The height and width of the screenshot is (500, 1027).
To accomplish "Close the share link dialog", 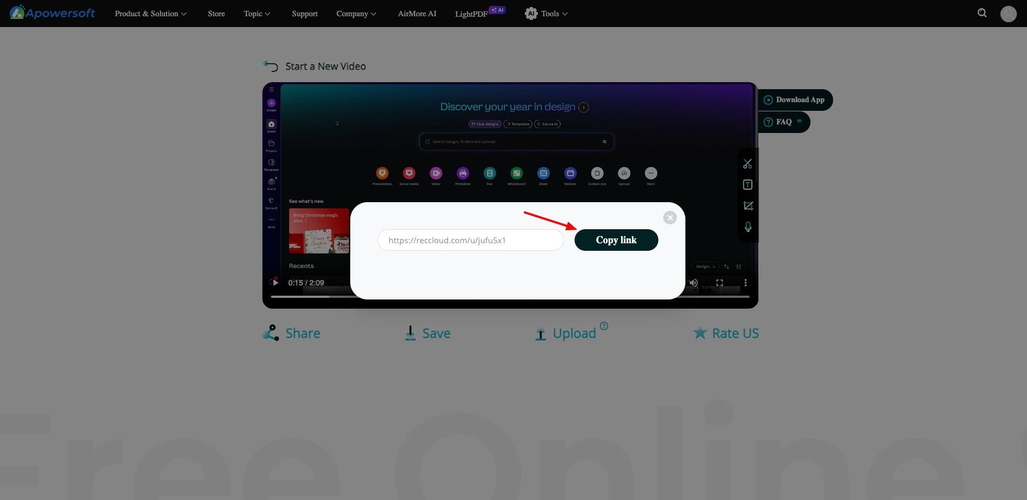I will coord(670,217).
